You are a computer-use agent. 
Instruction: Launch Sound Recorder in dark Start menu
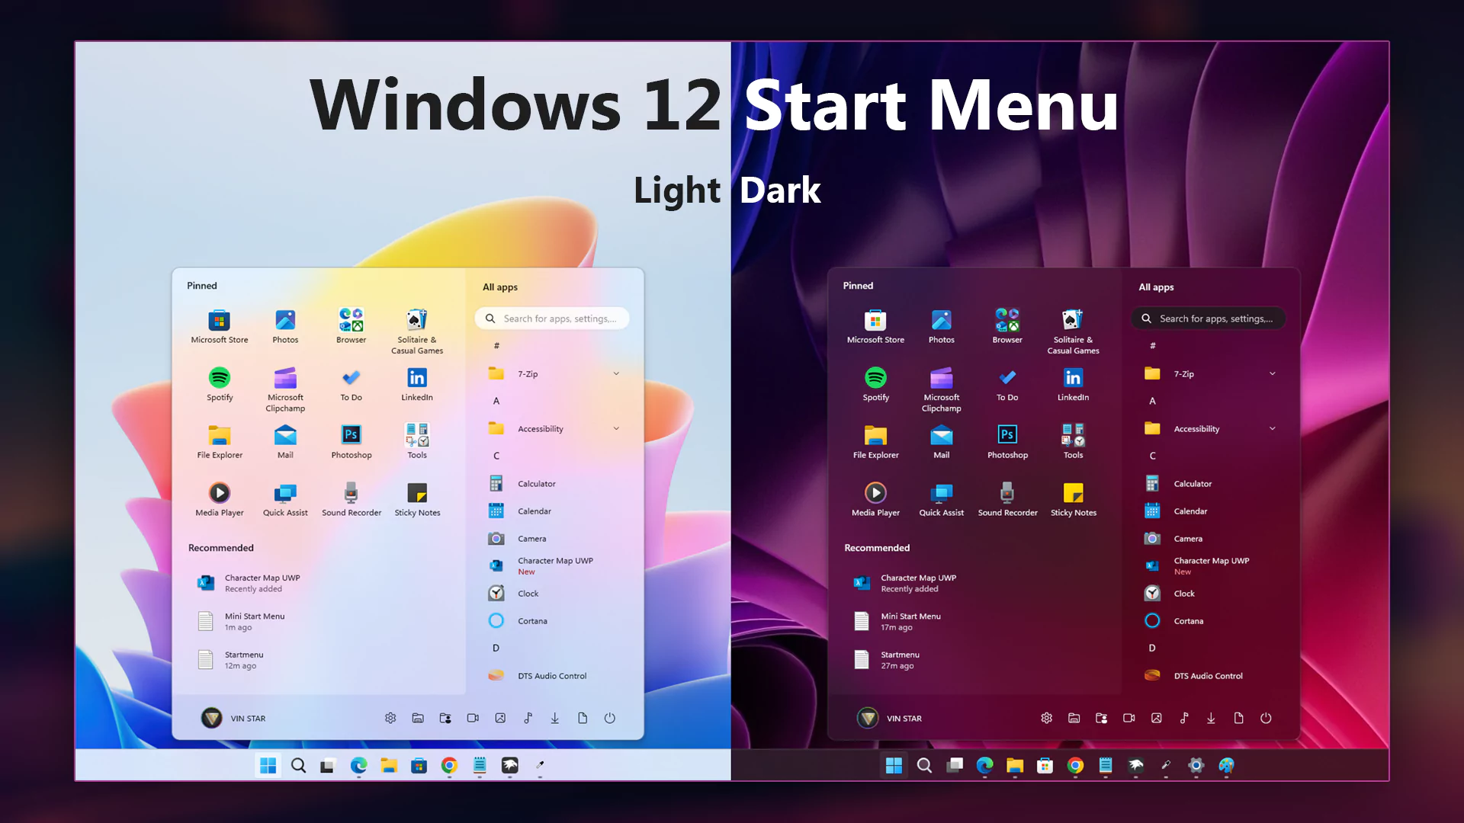click(x=1007, y=500)
